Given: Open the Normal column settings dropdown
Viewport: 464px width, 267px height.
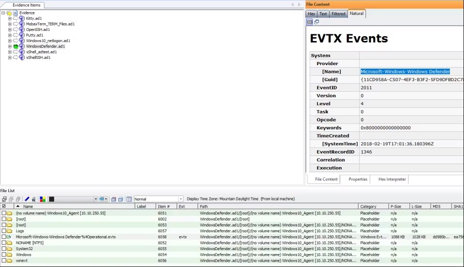Looking at the screenshot, I should (x=181, y=199).
